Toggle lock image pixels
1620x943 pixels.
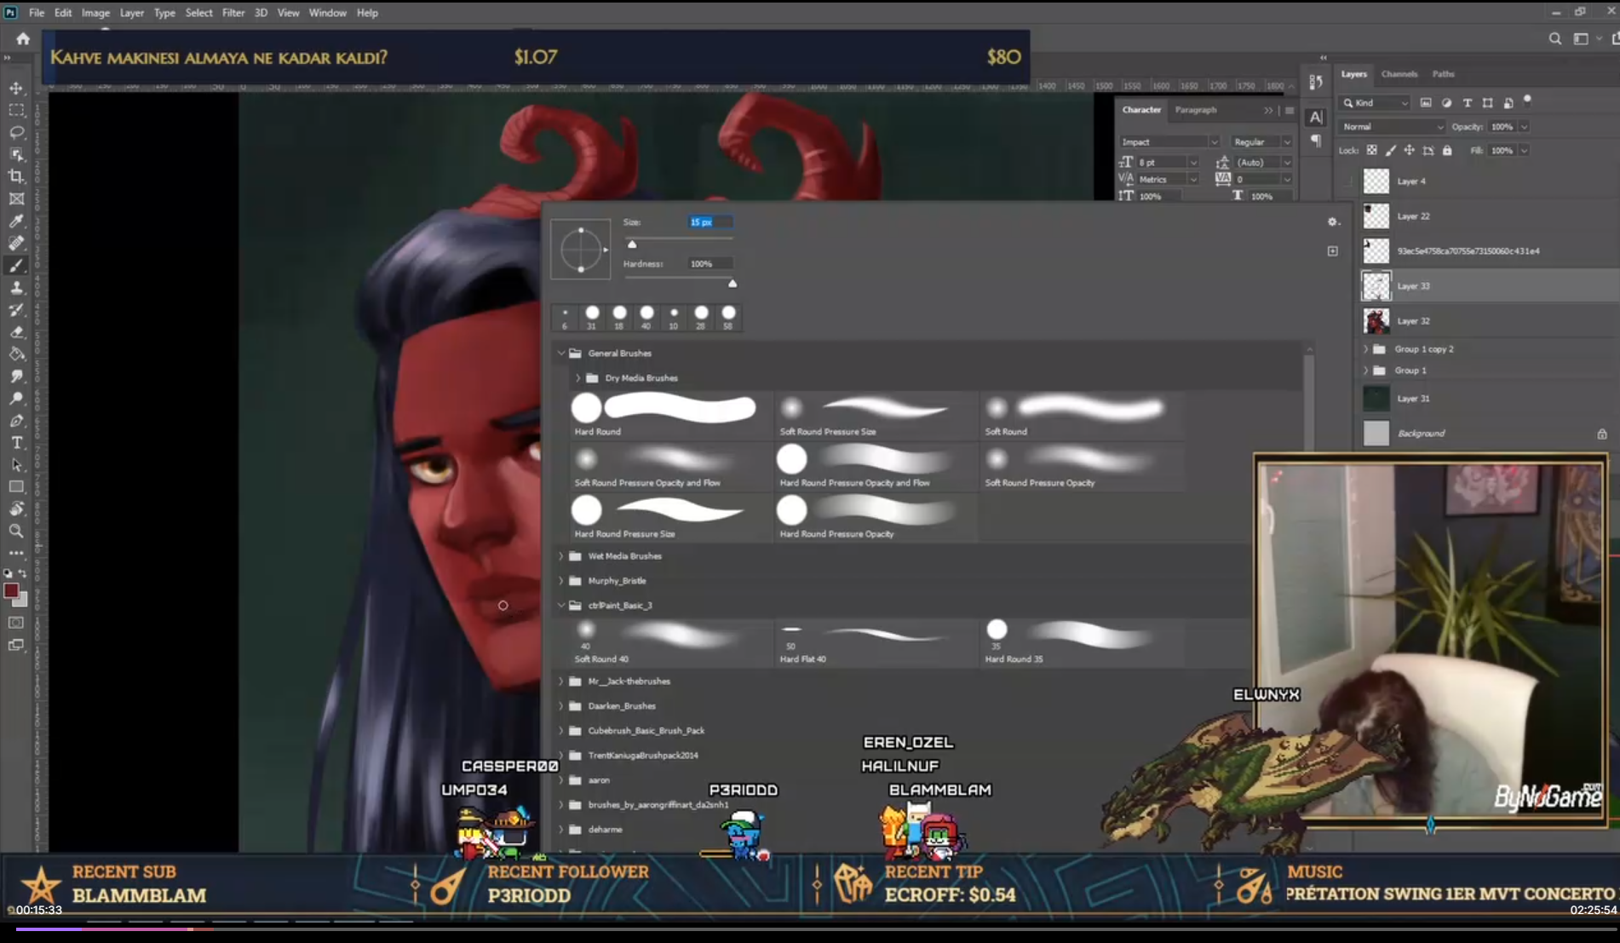[1391, 151]
